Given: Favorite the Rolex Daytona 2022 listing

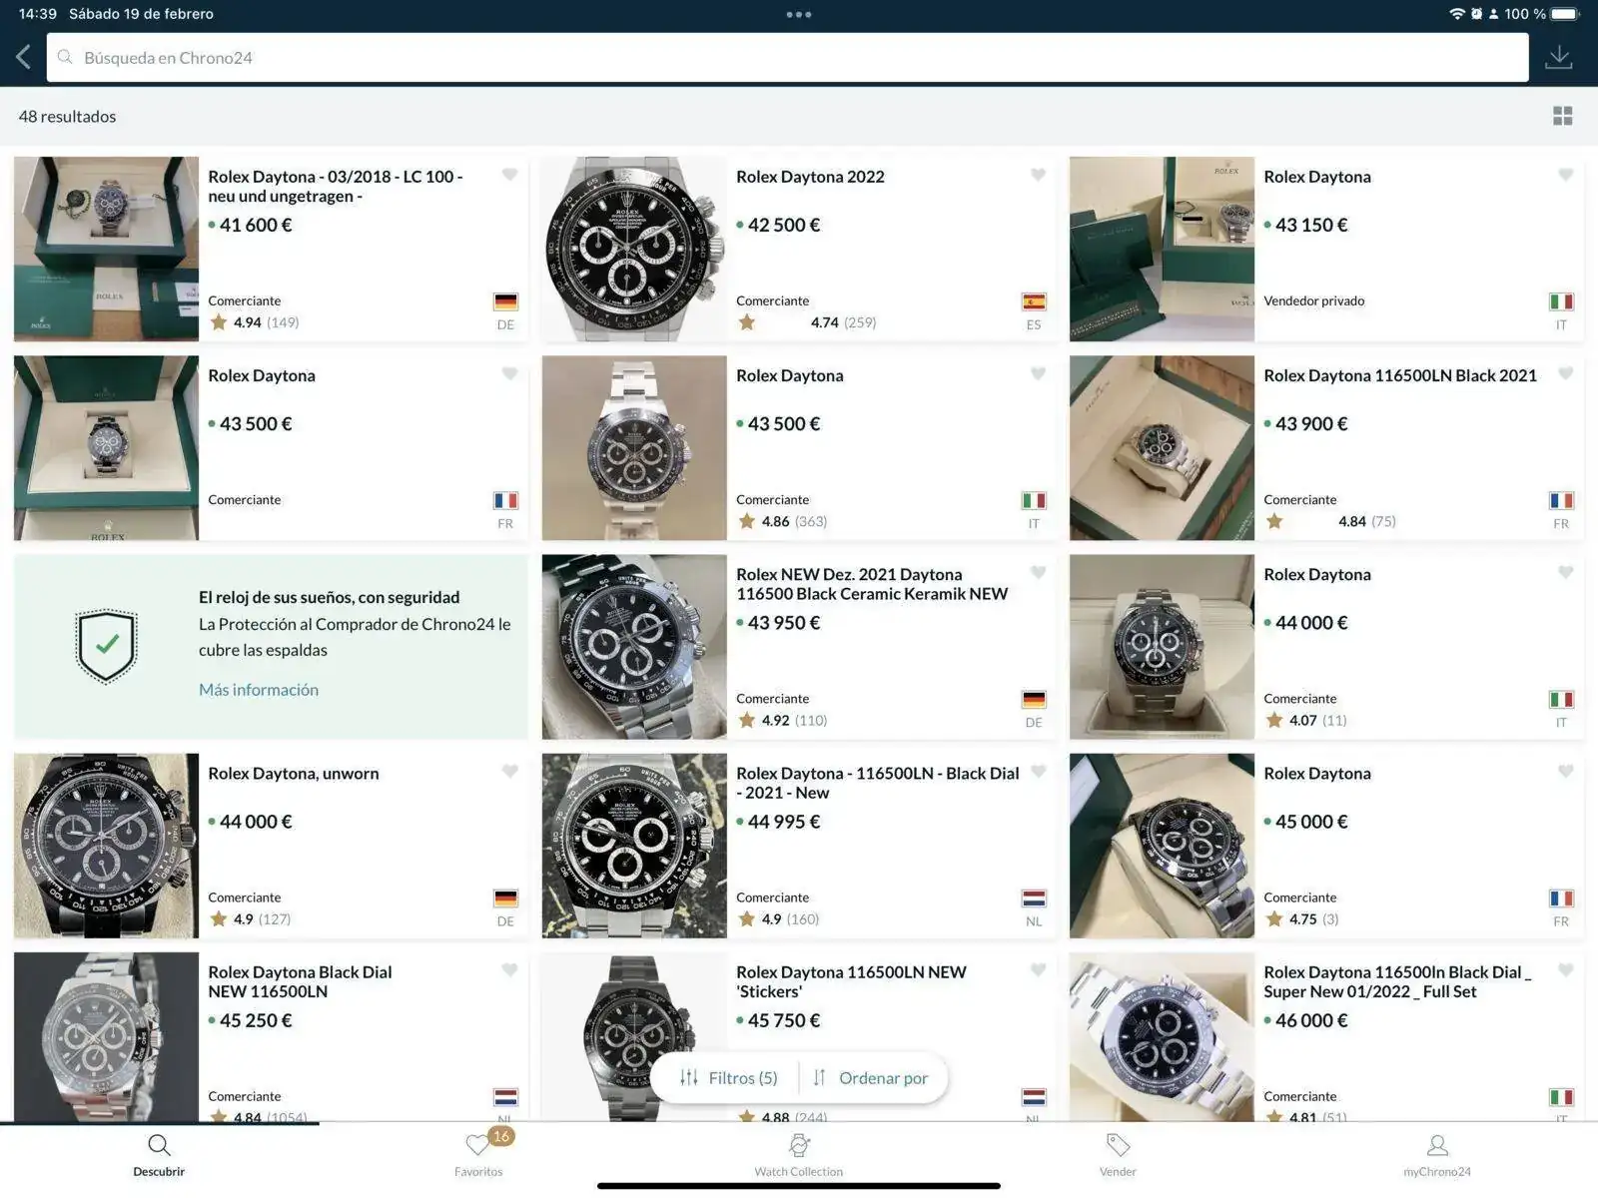Looking at the screenshot, I should click(x=1038, y=176).
